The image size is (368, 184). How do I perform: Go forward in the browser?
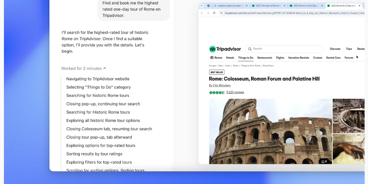[x=208, y=13]
